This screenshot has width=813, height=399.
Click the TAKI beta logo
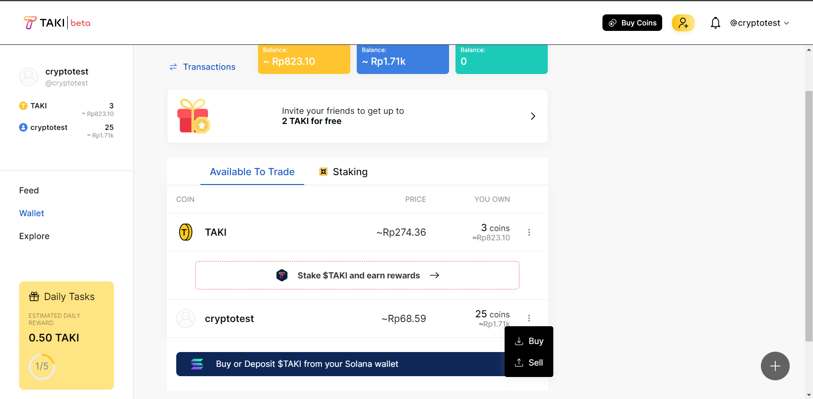[x=57, y=23]
